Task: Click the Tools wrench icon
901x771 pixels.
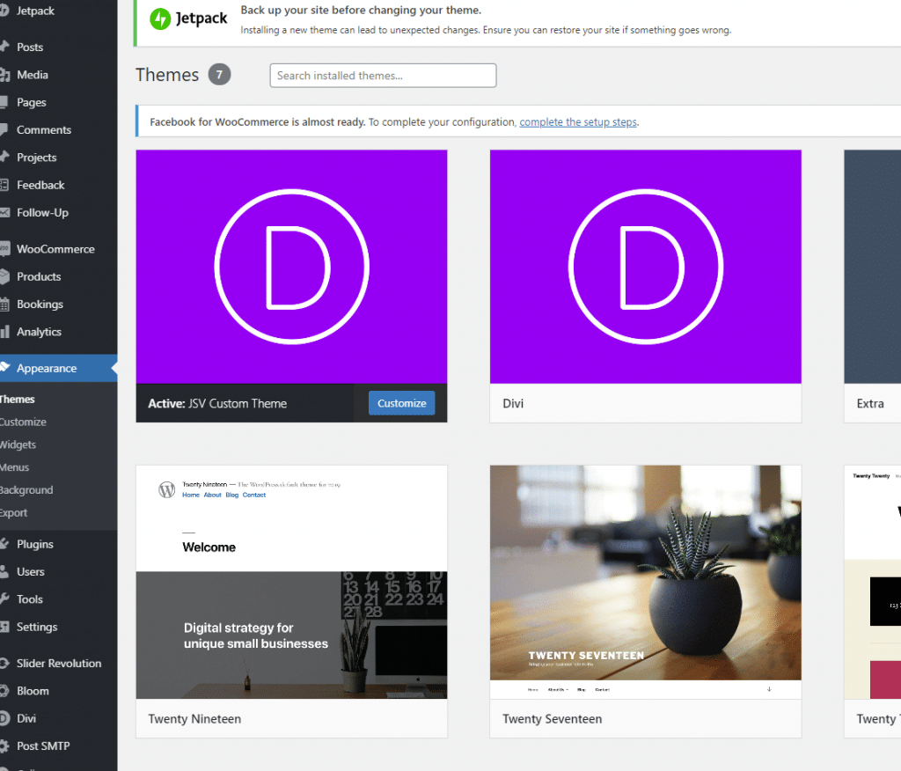Action: [4, 599]
